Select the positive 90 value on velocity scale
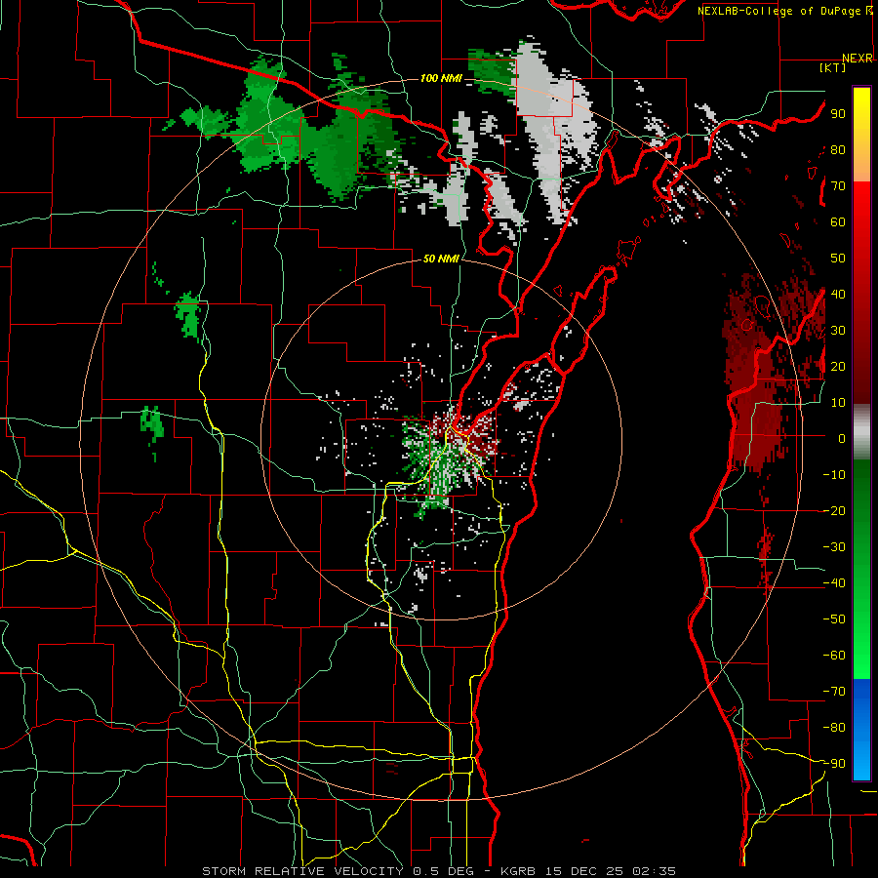This screenshot has height=878, width=878. (x=838, y=114)
